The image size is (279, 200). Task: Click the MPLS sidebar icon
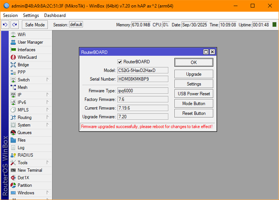pyautogui.click(x=13, y=110)
